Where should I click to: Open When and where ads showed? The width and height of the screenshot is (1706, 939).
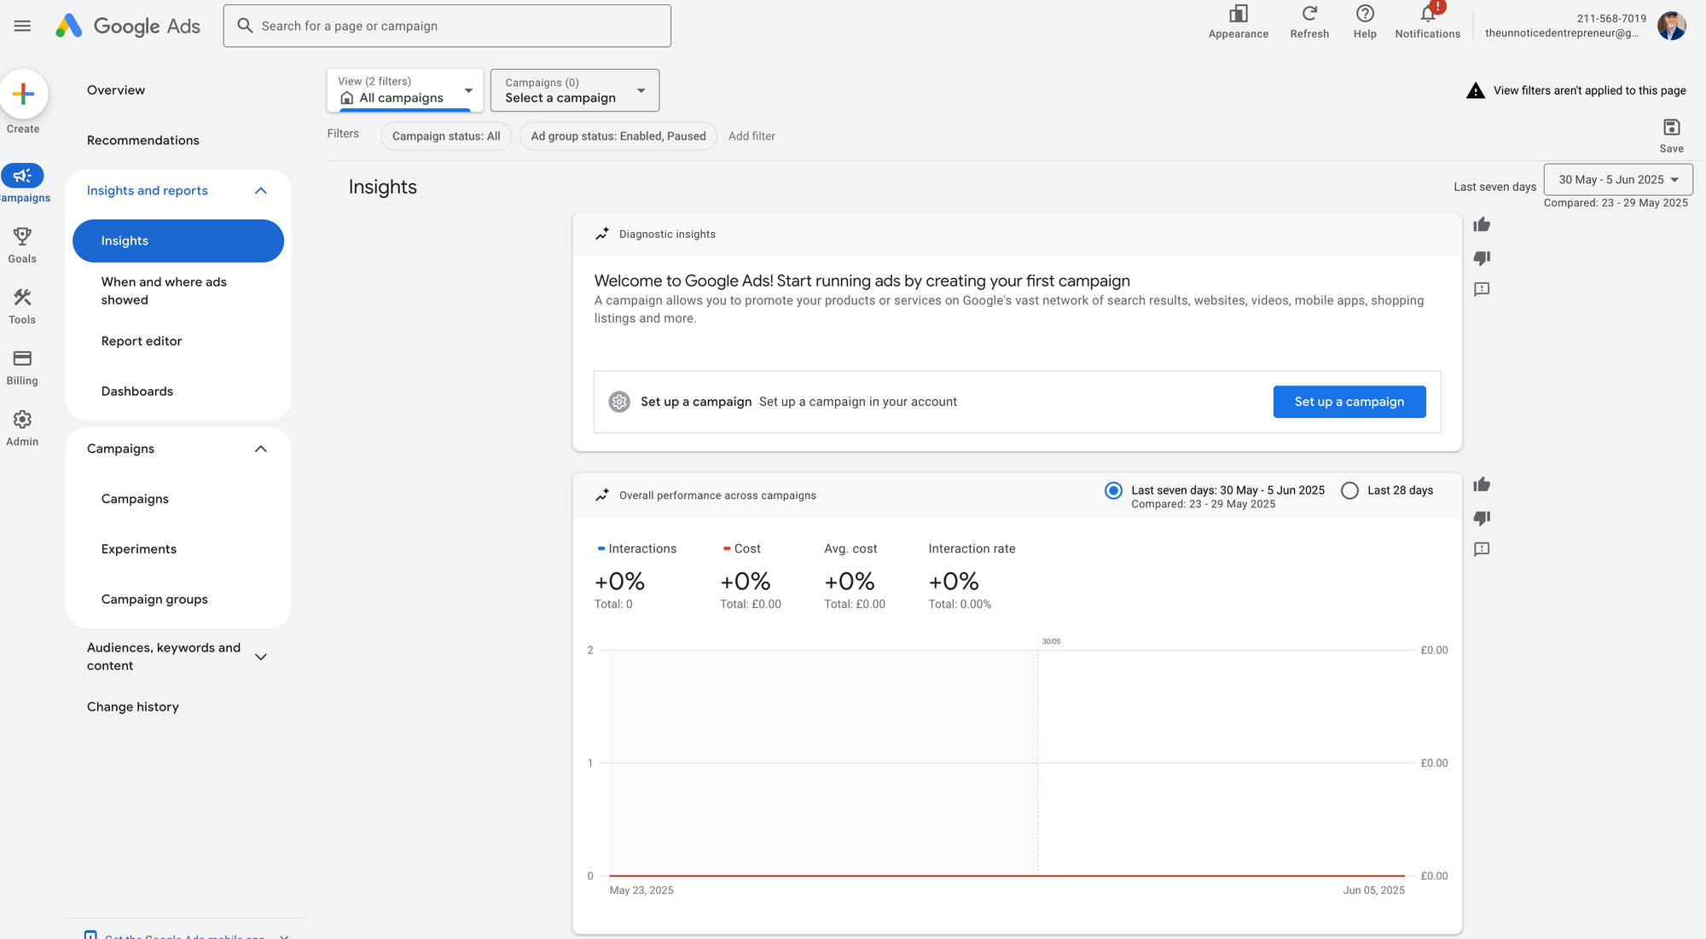point(164,291)
